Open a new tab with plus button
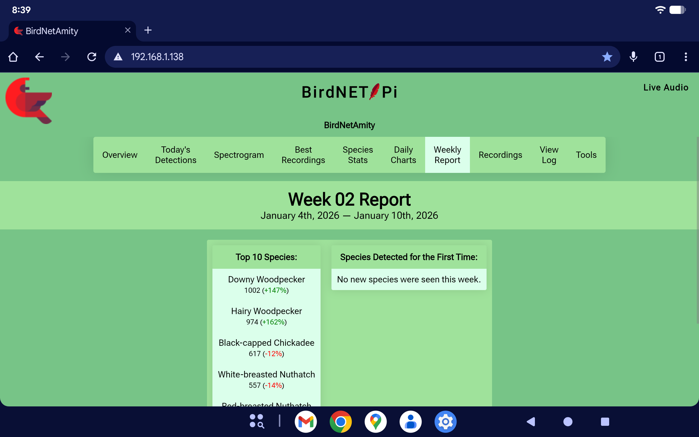This screenshot has height=437, width=699. (x=148, y=30)
